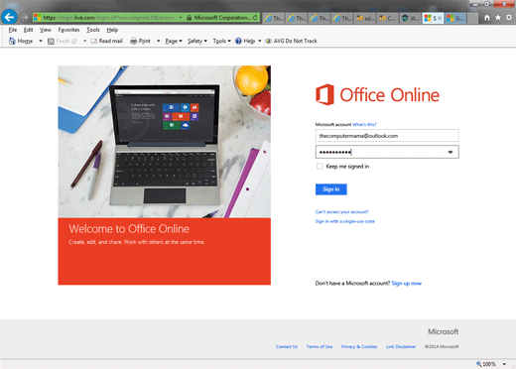Open Favorites star icon at top right

498,18
